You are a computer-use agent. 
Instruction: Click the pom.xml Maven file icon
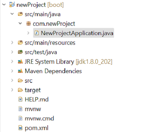pyautogui.click(x=20, y=128)
